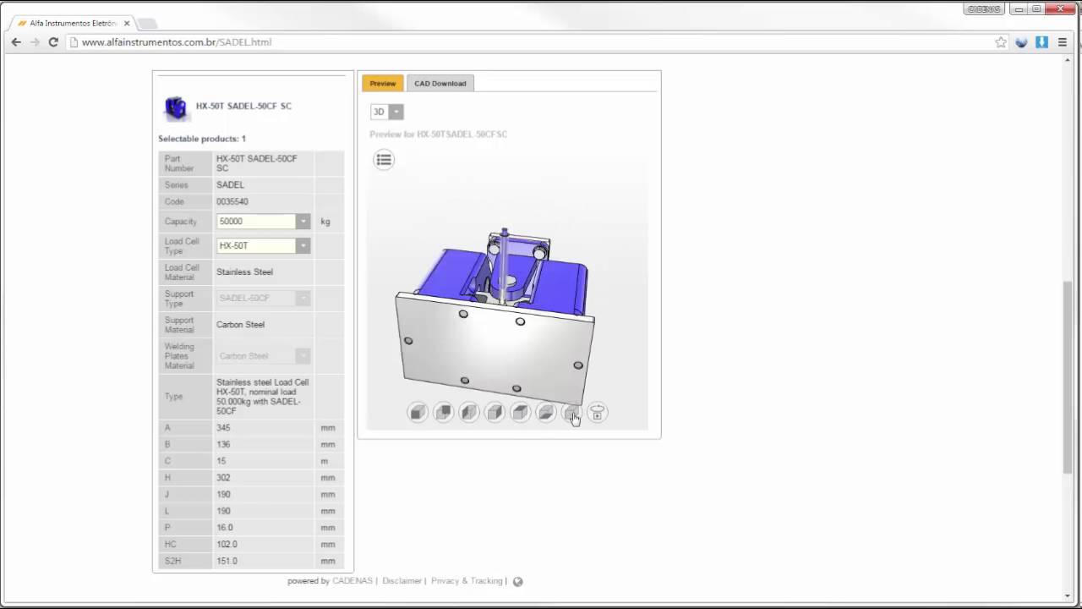The width and height of the screenshot is (1082, 609).
Task: Click the Carbon Steel support material value
Action: tap(240, 324)
